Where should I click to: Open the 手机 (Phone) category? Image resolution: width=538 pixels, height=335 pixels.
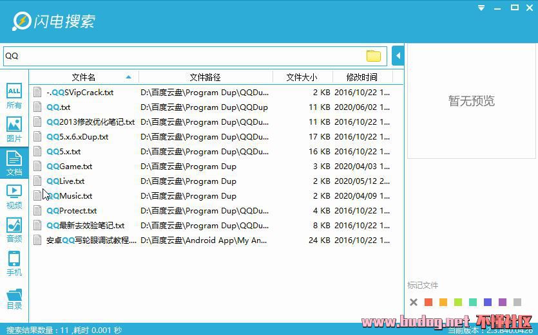tap(14, 263)
